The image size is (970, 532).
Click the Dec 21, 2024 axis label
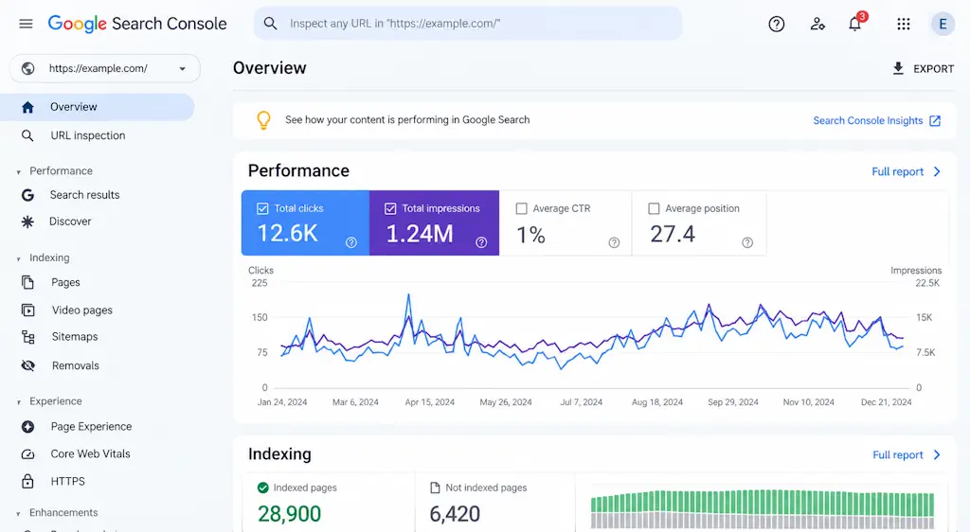coord(887,402)
